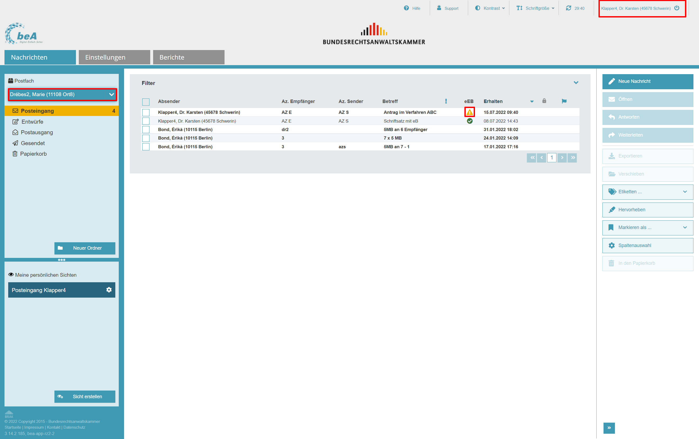
Task: Click the session timer refresh icon
Action: 569,8
